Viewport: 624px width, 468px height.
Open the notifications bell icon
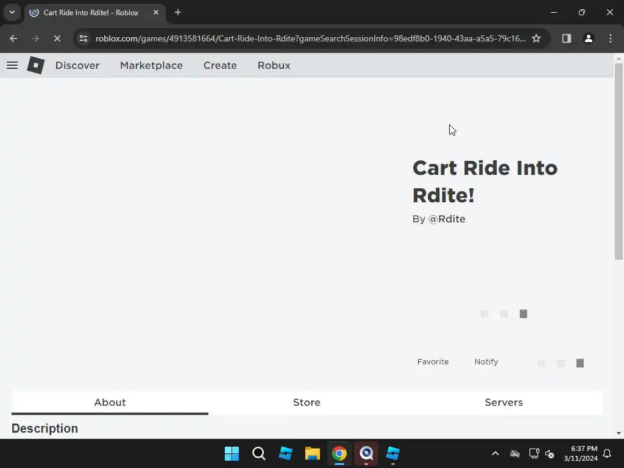pyautogui.click(x=608, y=453)
